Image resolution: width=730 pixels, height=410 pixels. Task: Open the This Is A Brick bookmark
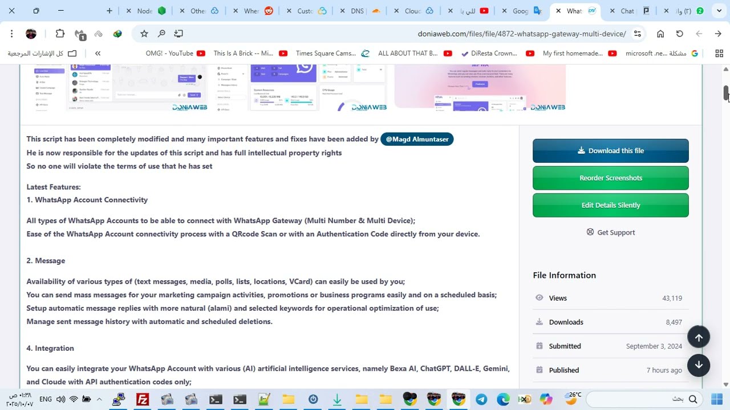[x=250, y=54]
